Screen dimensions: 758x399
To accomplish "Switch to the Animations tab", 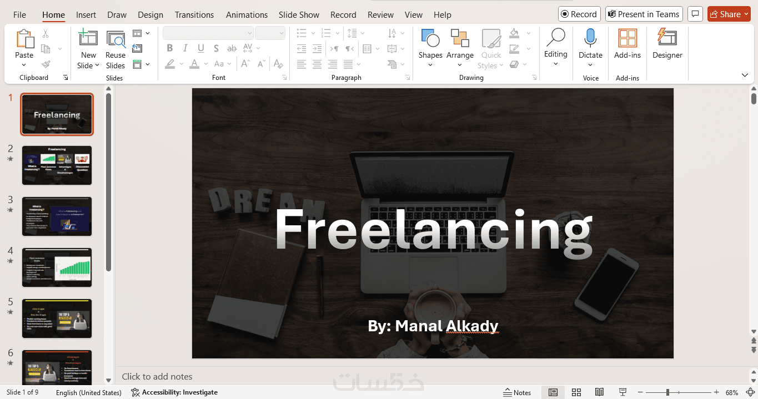I will 247,14.
